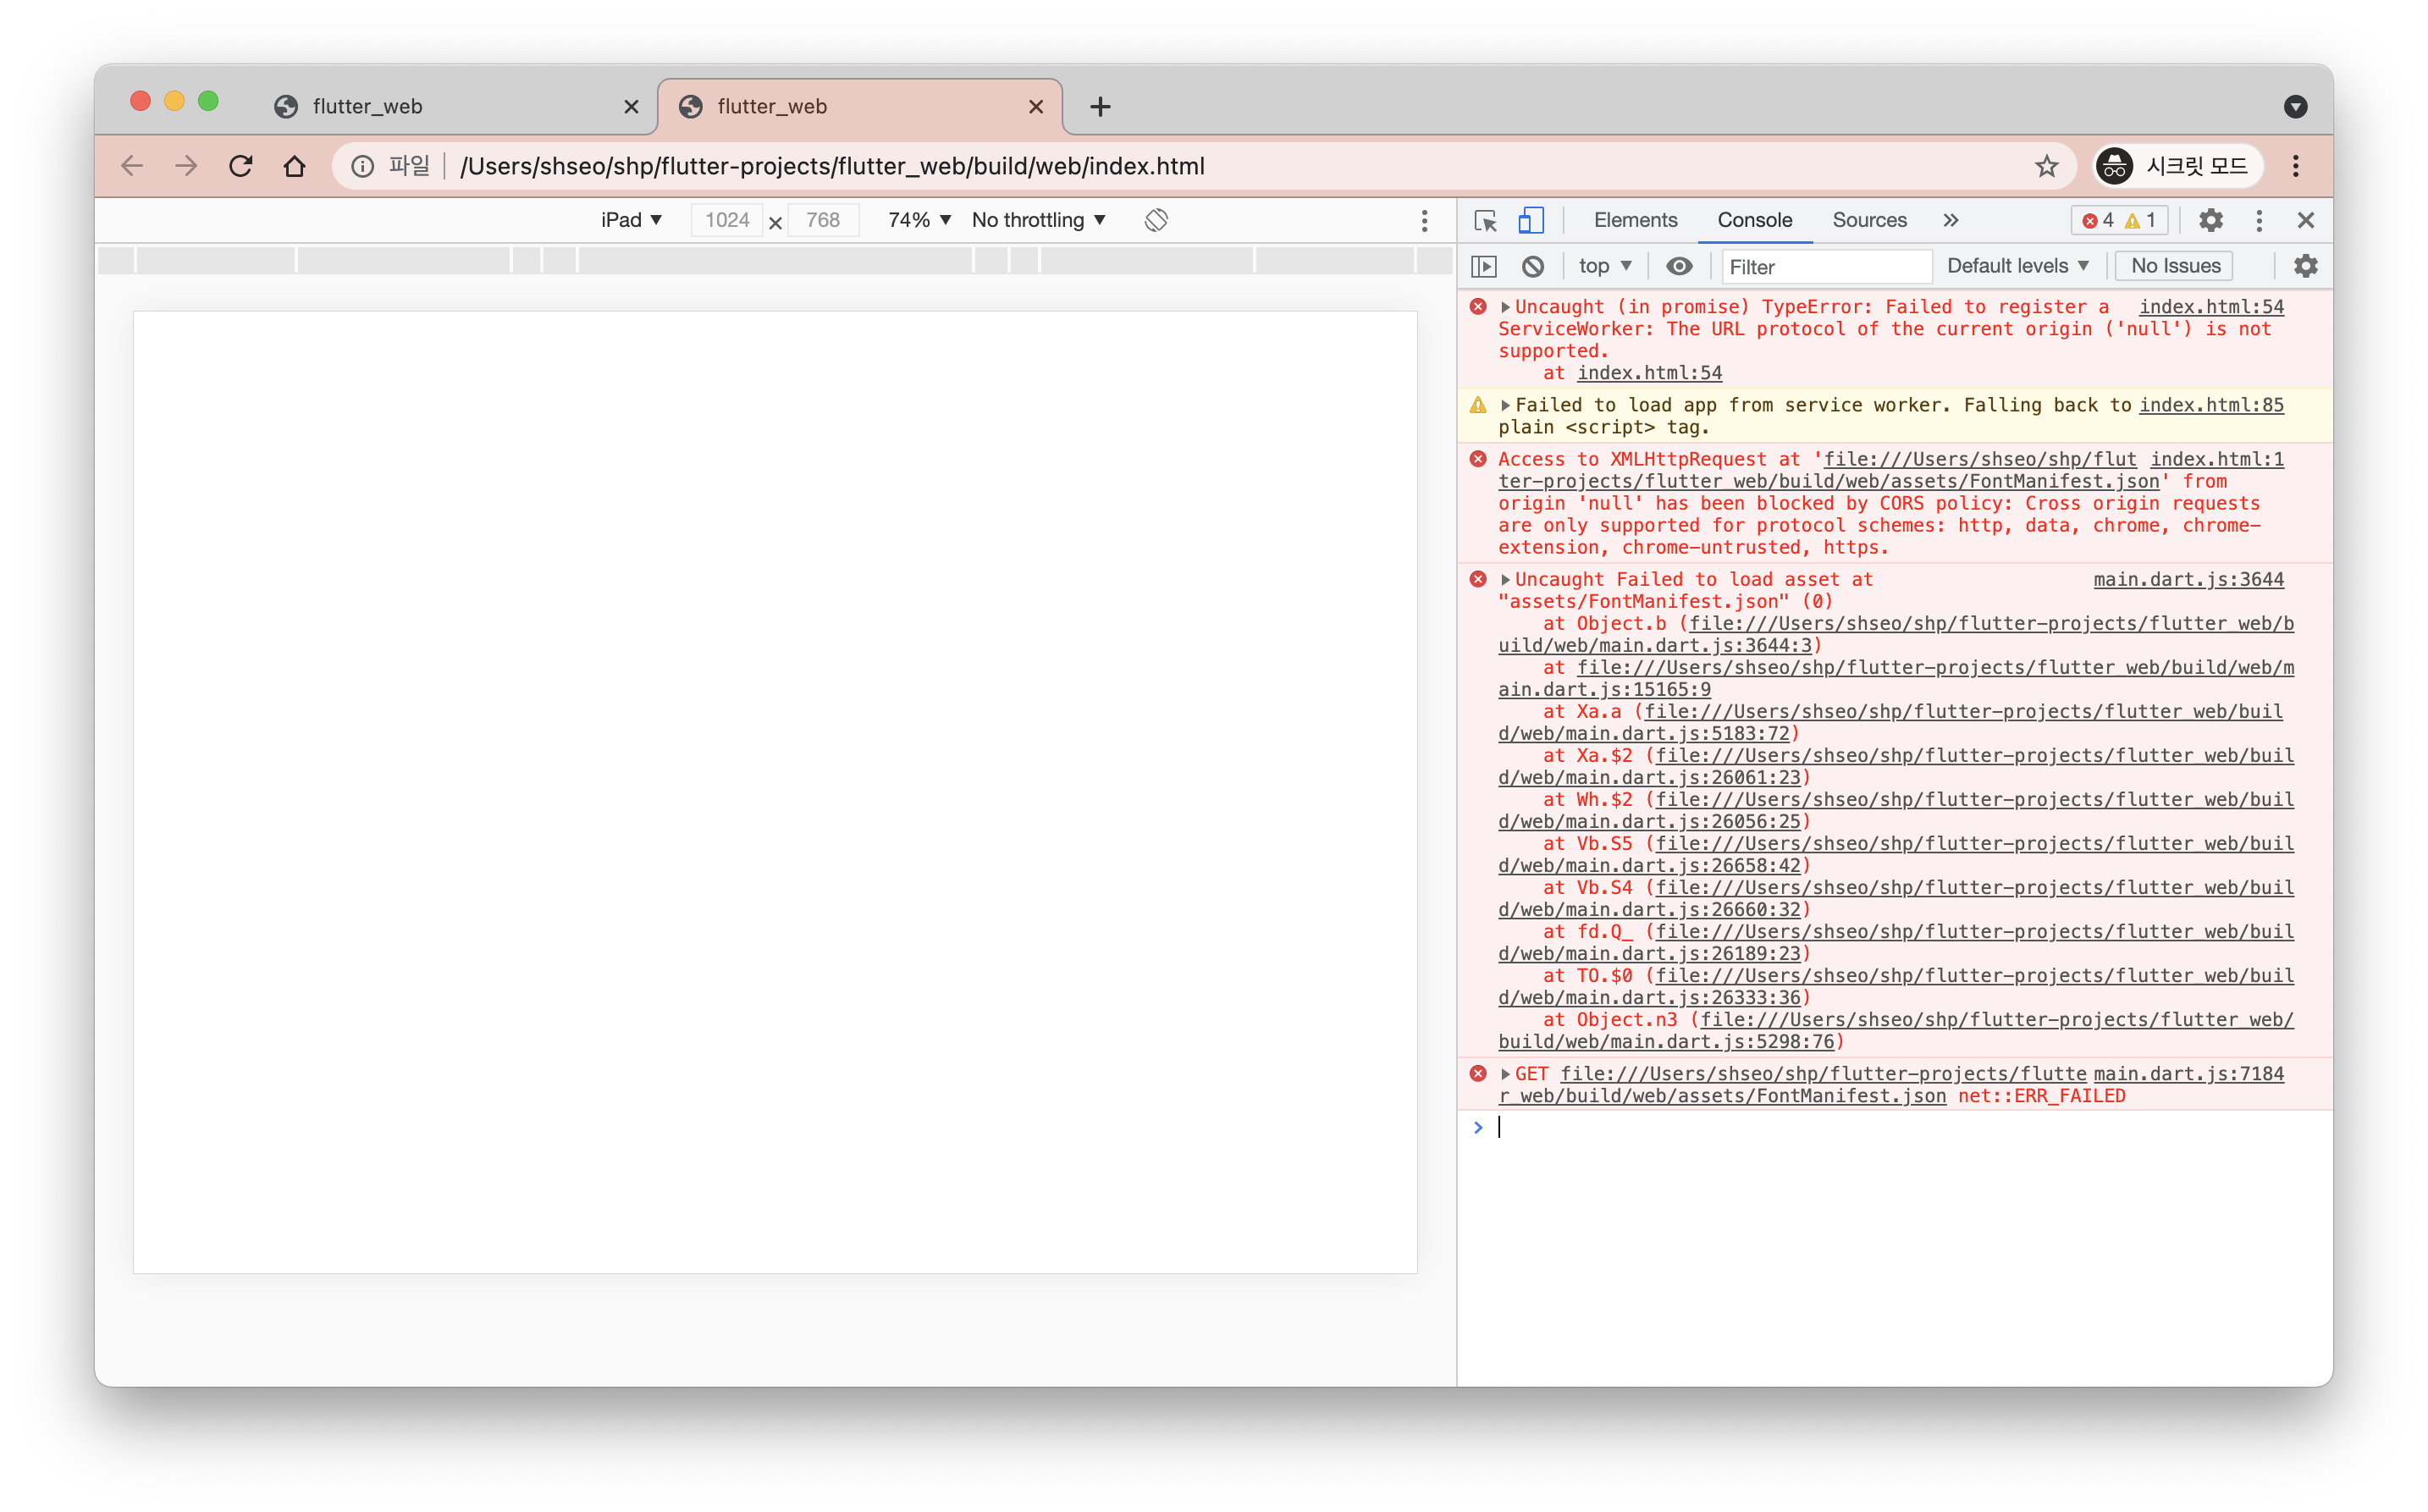Image resolution: width=2428 pixels, height=1512 pixels.
Task: Open the main.dart.js:3644 source link
Action: coord(2188,580)
